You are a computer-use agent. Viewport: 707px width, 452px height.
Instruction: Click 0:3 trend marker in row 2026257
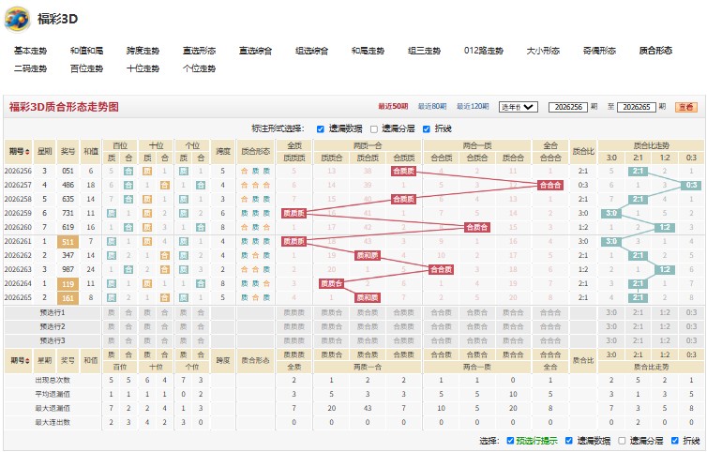[x=691, y=185]
